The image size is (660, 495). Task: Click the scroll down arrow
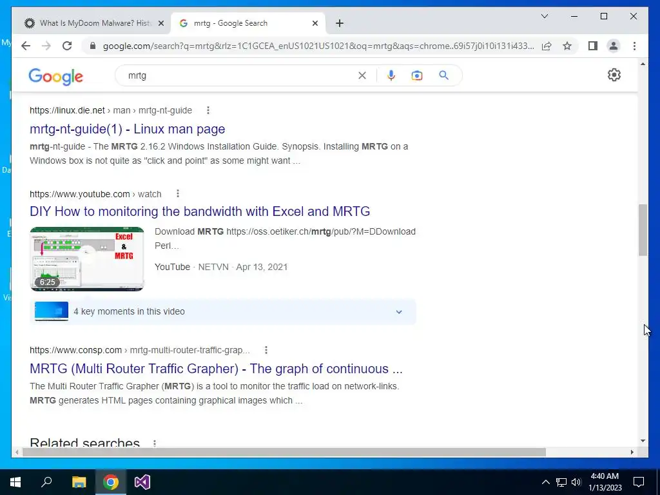pyautogui.click(x=643, y=441)
